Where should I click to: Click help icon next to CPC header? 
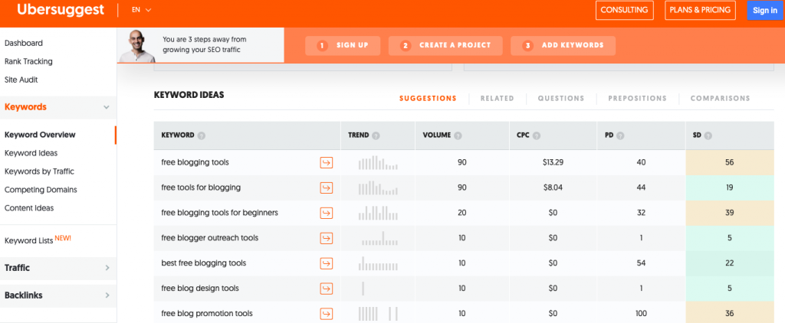pos(537,135)
